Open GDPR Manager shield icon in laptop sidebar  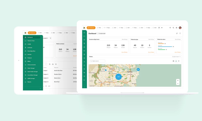coord(84,76)
